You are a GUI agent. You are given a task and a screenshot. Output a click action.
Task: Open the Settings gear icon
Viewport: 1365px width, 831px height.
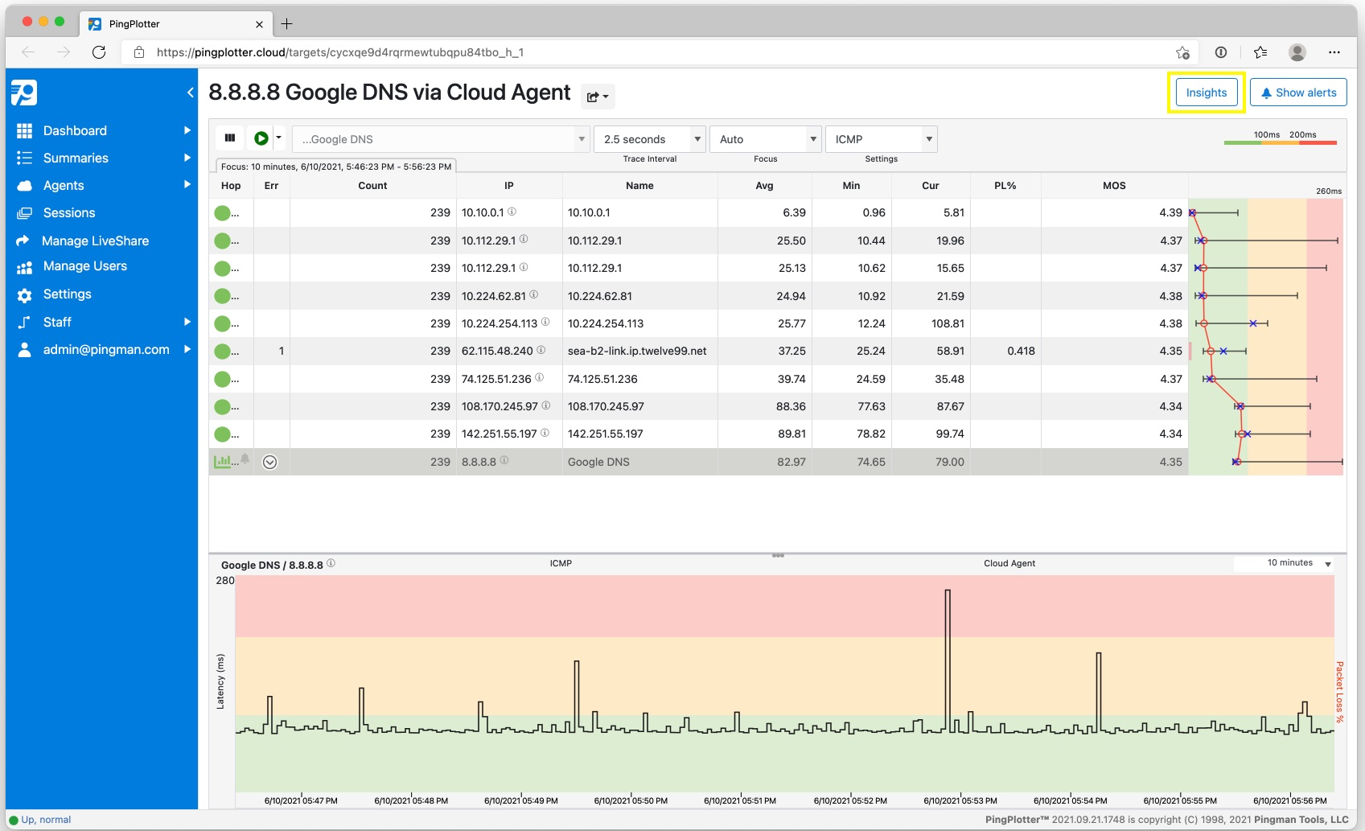[x=25, y=295]
